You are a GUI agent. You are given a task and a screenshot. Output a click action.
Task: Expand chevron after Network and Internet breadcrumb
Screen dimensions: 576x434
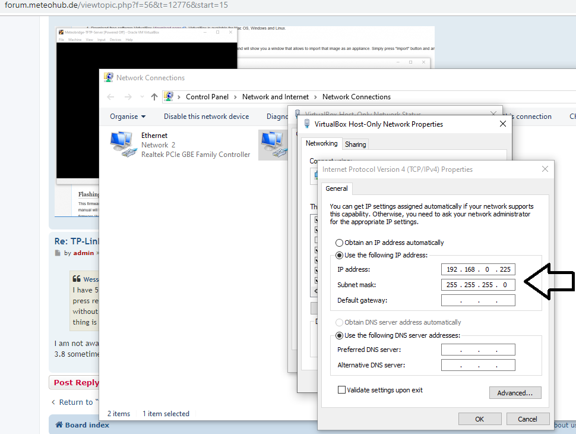315,97
